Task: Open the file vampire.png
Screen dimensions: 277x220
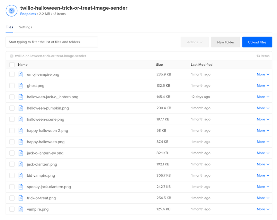Action: pos(38,209)
